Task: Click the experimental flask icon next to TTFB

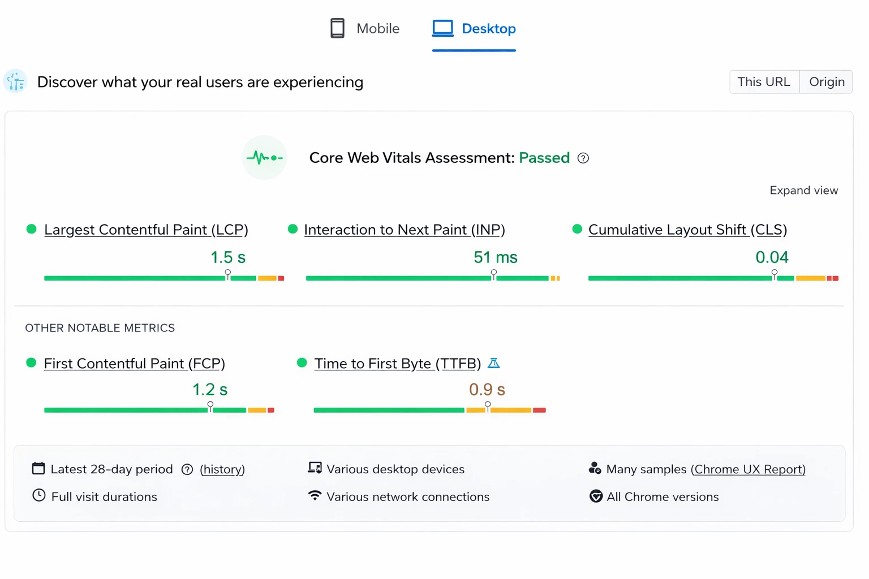Action: pyautogui.click(x=494, y=364)
